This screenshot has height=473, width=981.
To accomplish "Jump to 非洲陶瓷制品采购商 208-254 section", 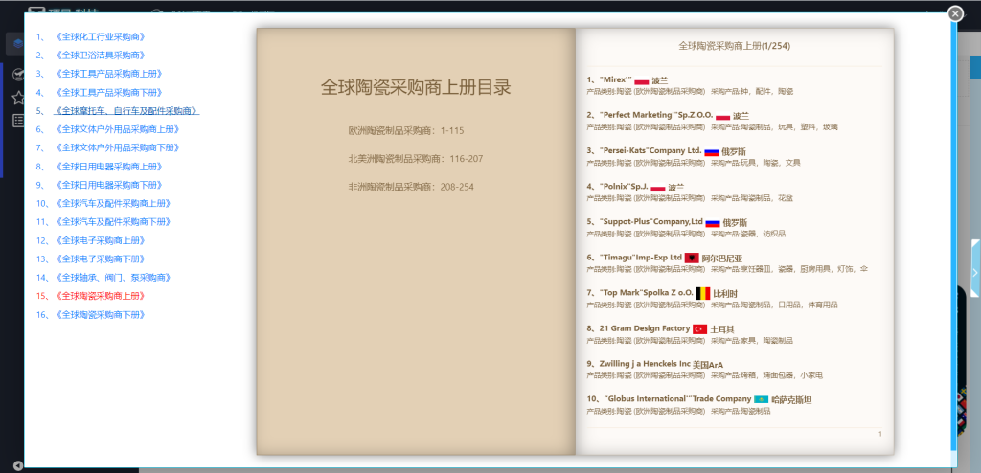I will [x=410, y=187].
